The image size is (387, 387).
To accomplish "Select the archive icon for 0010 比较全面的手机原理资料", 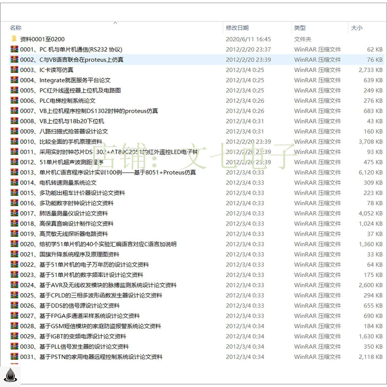I will click(14, 141).
